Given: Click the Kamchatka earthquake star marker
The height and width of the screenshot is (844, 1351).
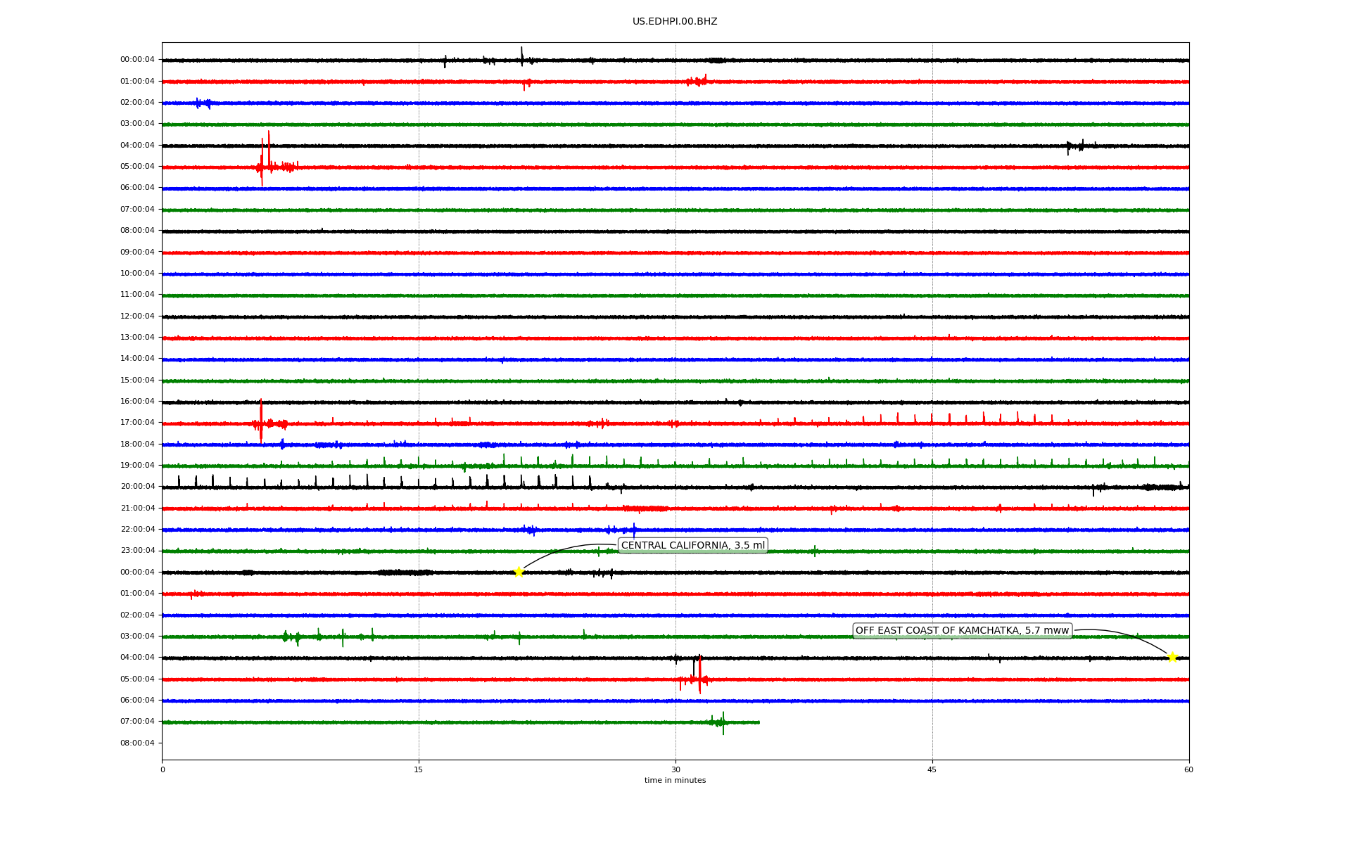Looking at the screenshot, I should click(1172, 657).
